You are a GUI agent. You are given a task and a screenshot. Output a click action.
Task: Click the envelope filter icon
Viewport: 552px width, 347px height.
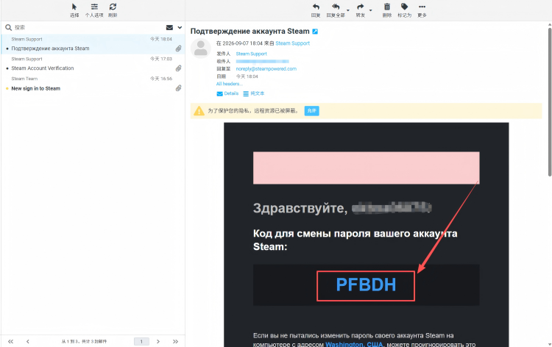(x=169, y=27)
